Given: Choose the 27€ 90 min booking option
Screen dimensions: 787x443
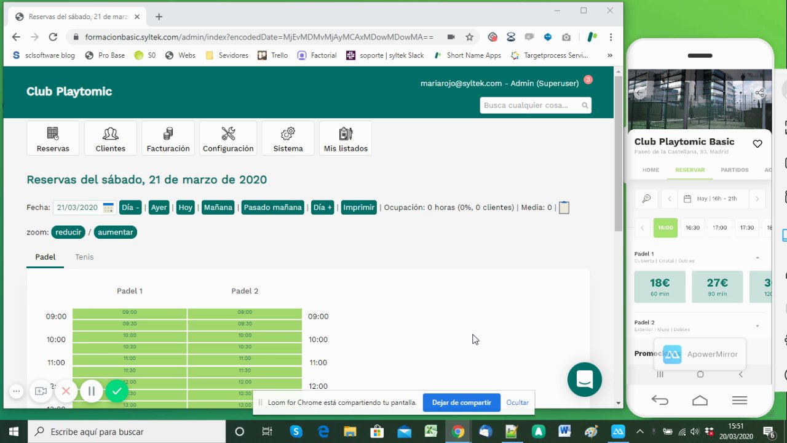Looking at the screenshot, I should pyautogui.click(x=718, y=286).
